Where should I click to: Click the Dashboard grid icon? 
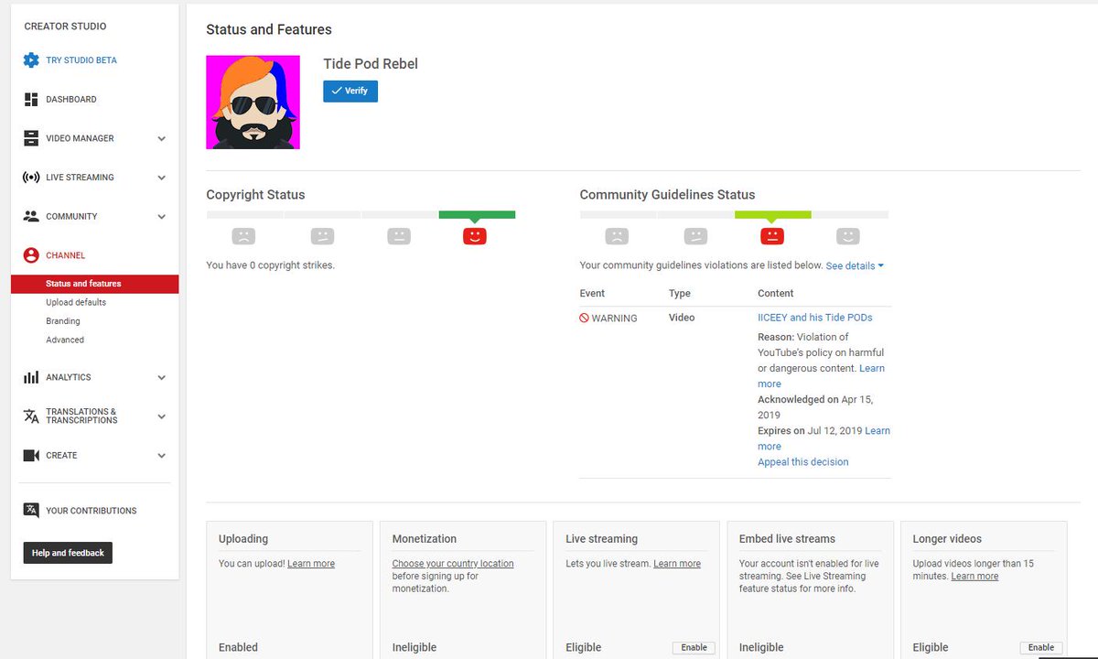31,99
